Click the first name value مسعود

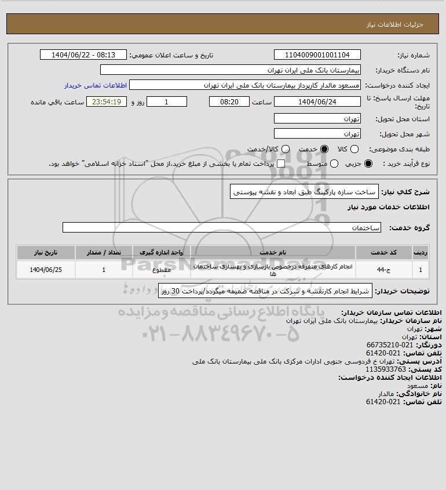(x=418, y=386)
